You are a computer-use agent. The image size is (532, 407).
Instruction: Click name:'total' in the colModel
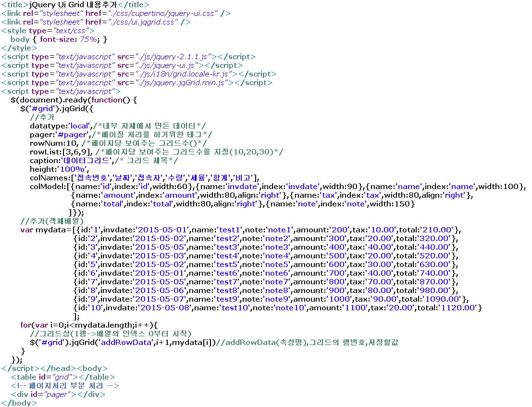(x=100, y=204)
